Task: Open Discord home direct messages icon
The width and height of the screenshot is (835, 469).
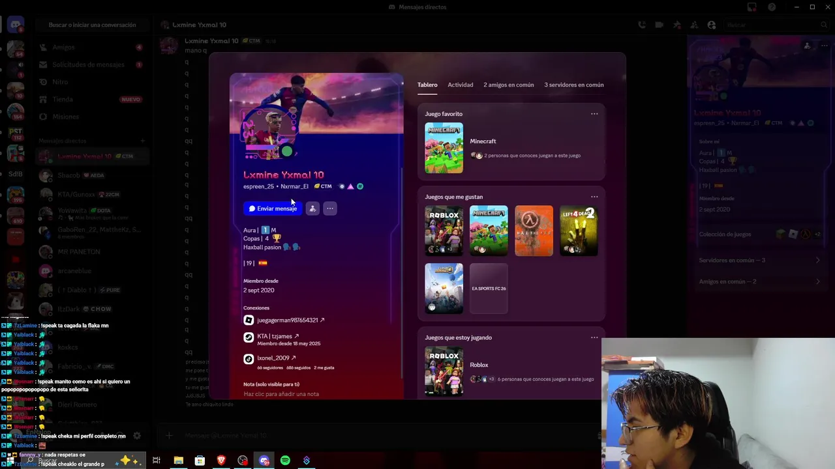Action: (x=15, y=25)
